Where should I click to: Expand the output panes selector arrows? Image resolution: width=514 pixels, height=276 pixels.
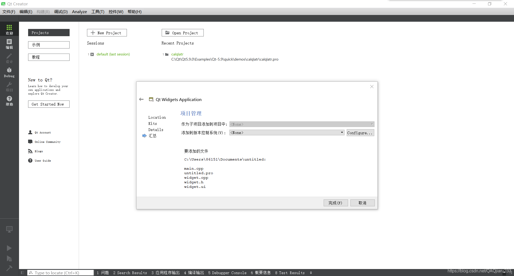(x=311, y=273)
